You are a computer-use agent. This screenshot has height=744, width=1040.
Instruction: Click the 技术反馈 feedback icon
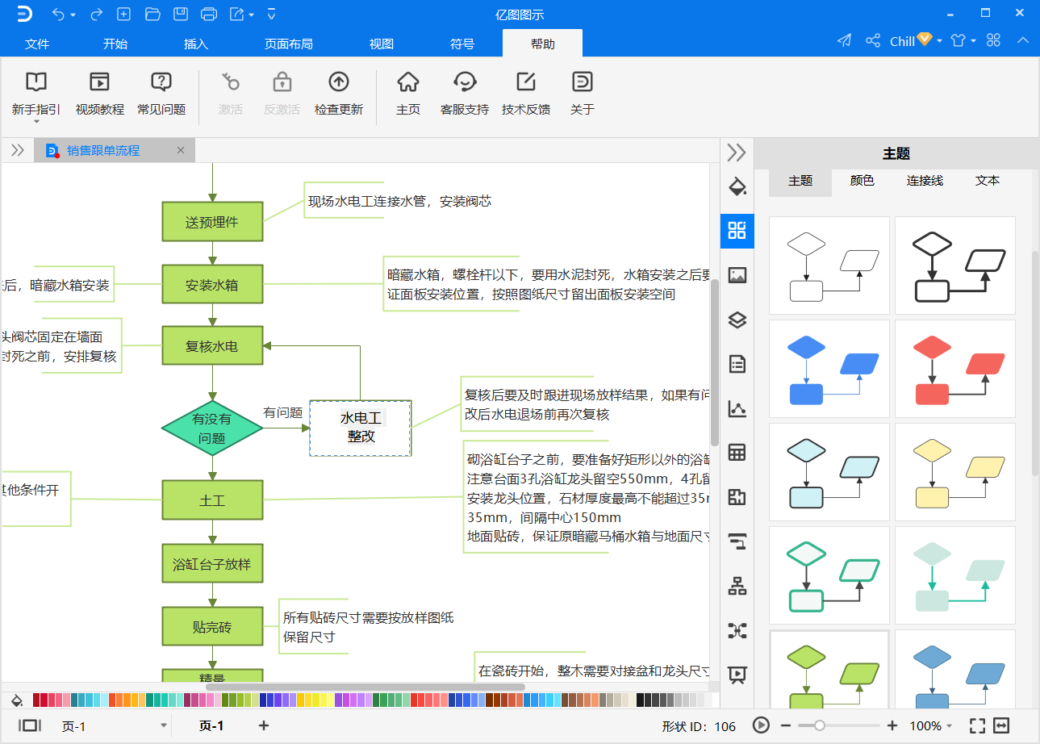tap(525, 82)
